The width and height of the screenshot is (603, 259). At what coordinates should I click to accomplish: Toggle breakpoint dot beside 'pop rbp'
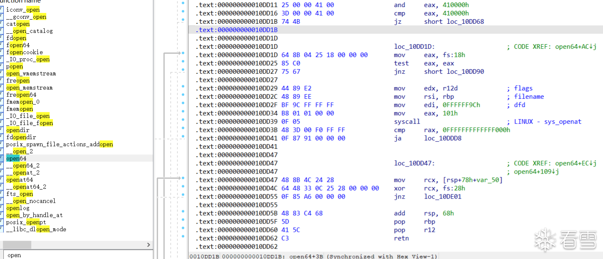click(183, 220)
